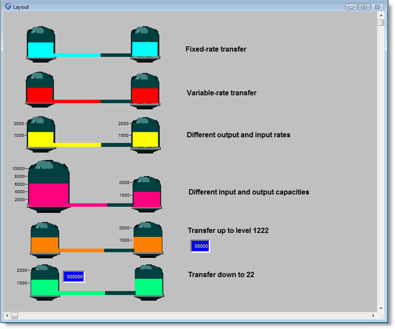The height and width of the screenshot is (329, 395).
Task: Click the cyan source tank on the left
Action: 41,43
